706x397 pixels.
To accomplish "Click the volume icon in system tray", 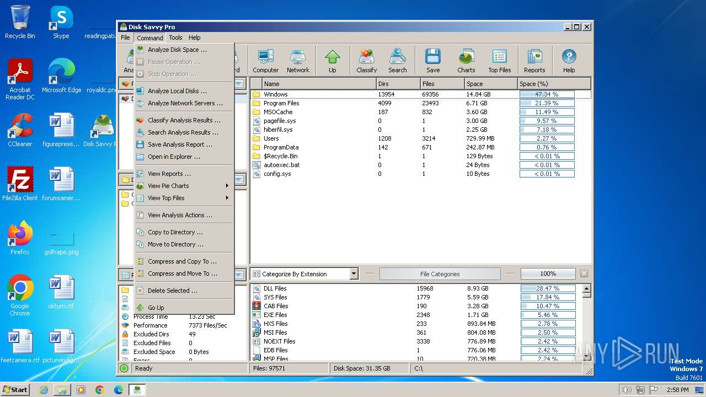I will click(x=627, y=390).
